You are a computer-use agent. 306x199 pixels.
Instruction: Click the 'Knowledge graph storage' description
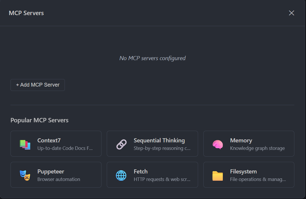pos(257,148)
